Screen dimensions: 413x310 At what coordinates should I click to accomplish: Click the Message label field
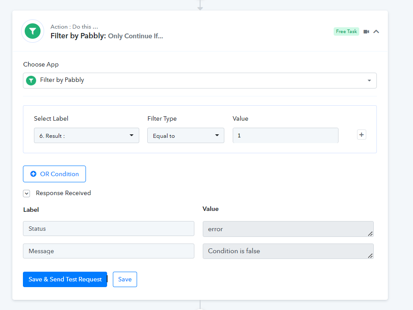tap(108, 251)
